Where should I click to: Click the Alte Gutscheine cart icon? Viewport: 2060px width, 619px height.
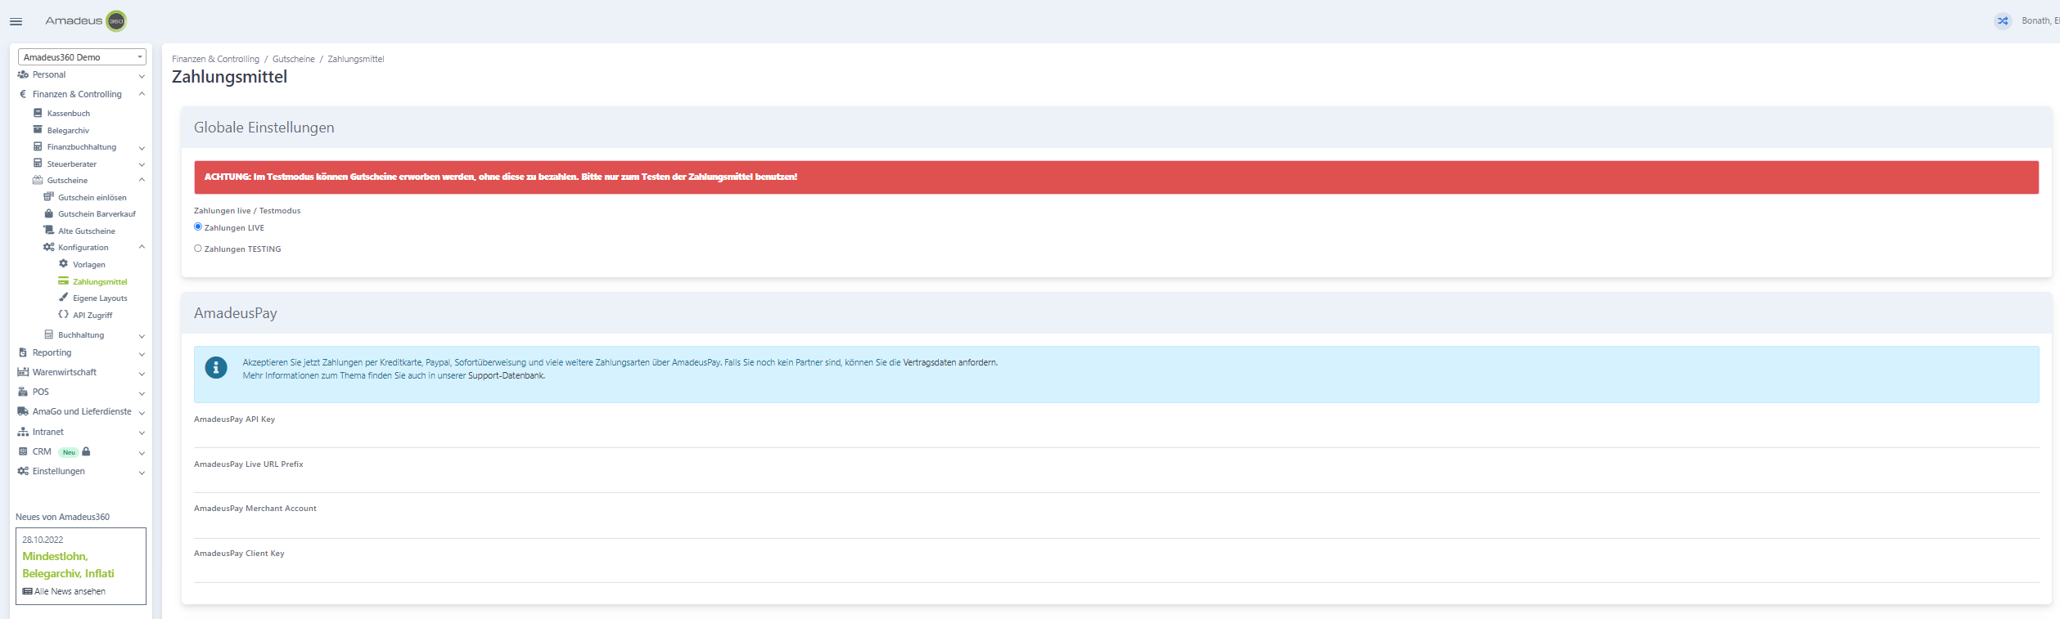pyautogui.click(x=48, y=231)
